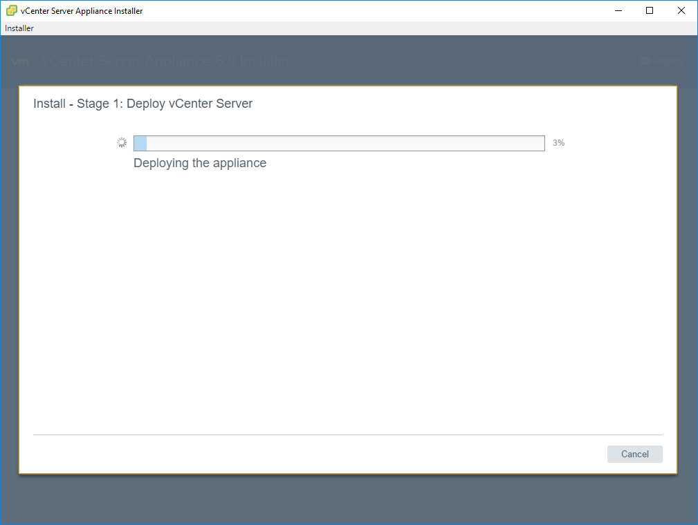Click the 'Install - Stage 1' heading
The image size is (698, 525).
point(143,103)
